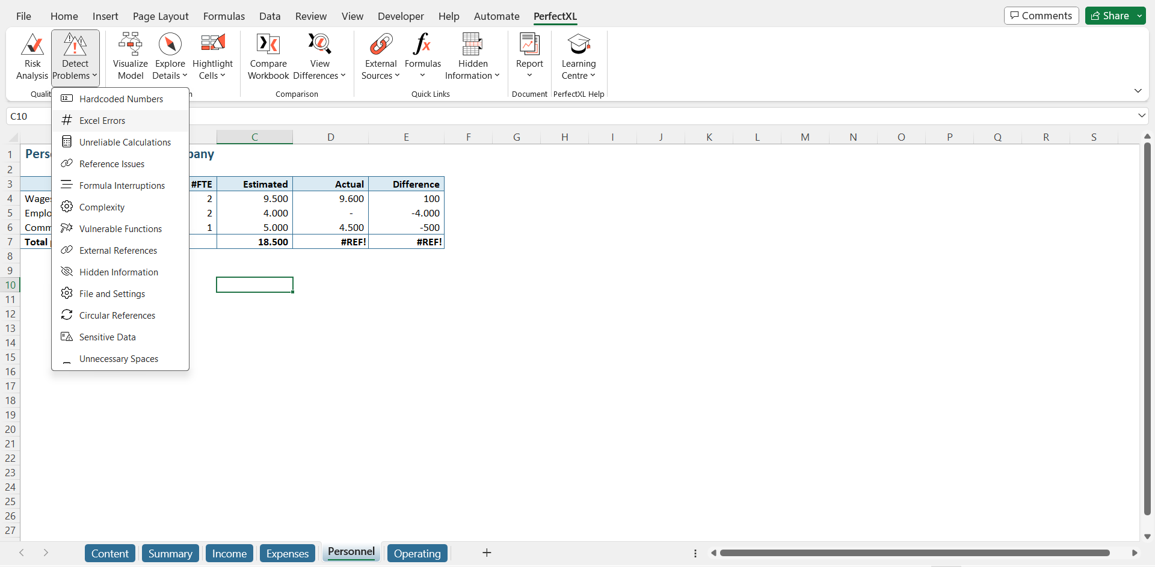1155x567 pixels.
Task: Expand the formula bar
Action: 1141,115
